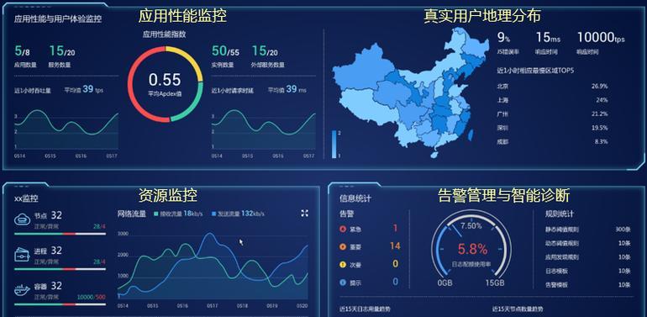Click the 应用发现规则 10条 row
This screenshot has height=317, width=647.
click(588, 256)
